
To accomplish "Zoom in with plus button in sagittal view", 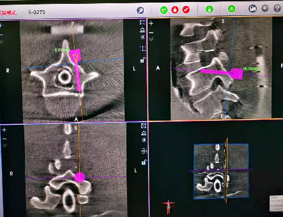I will point(151,23).
